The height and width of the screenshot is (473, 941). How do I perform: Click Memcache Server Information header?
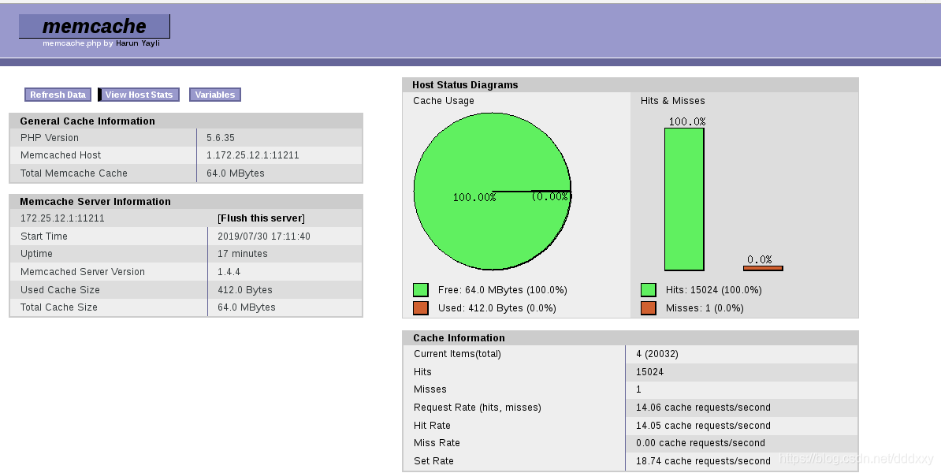95,201
